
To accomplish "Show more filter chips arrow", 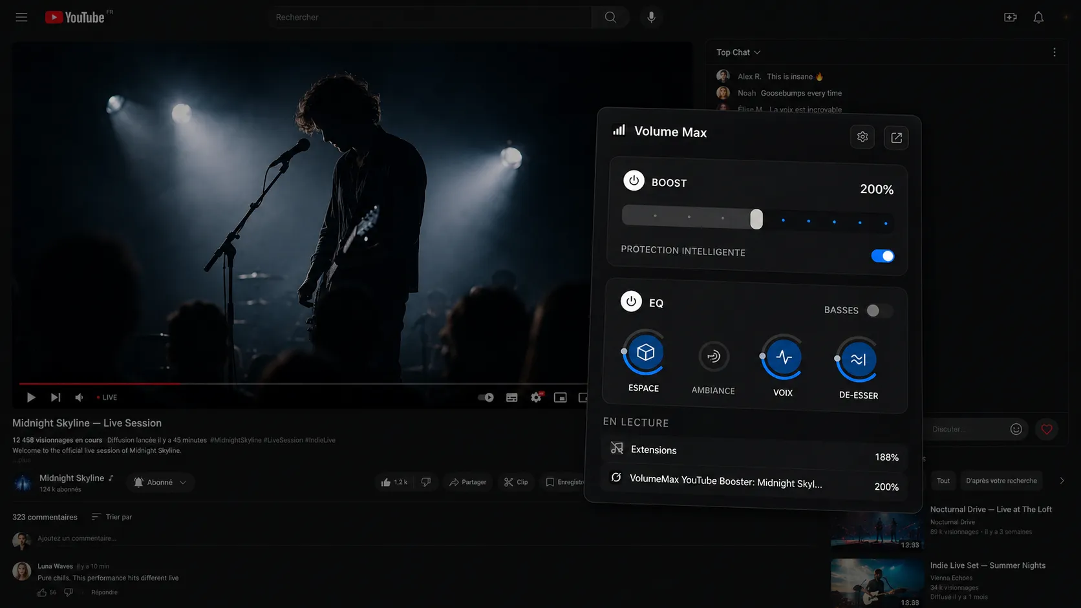I will pyautogui.click(x=1062, y=481).
